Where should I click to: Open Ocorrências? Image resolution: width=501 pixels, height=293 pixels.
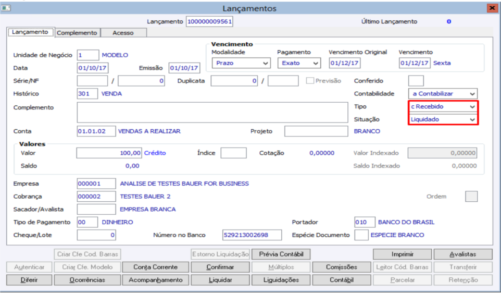(x=87, y=280)
